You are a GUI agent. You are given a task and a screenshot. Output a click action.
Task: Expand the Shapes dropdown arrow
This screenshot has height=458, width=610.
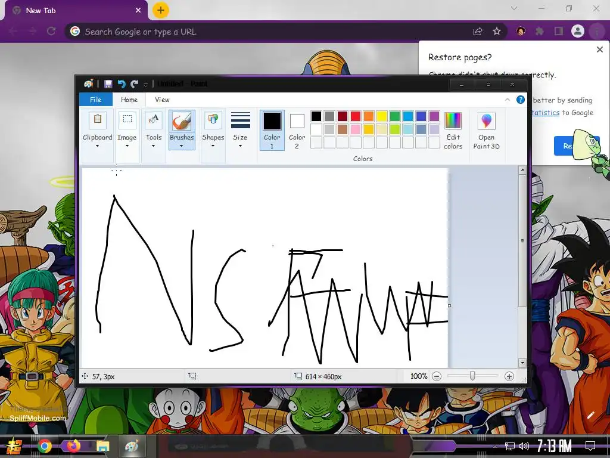tap(213, 146)
